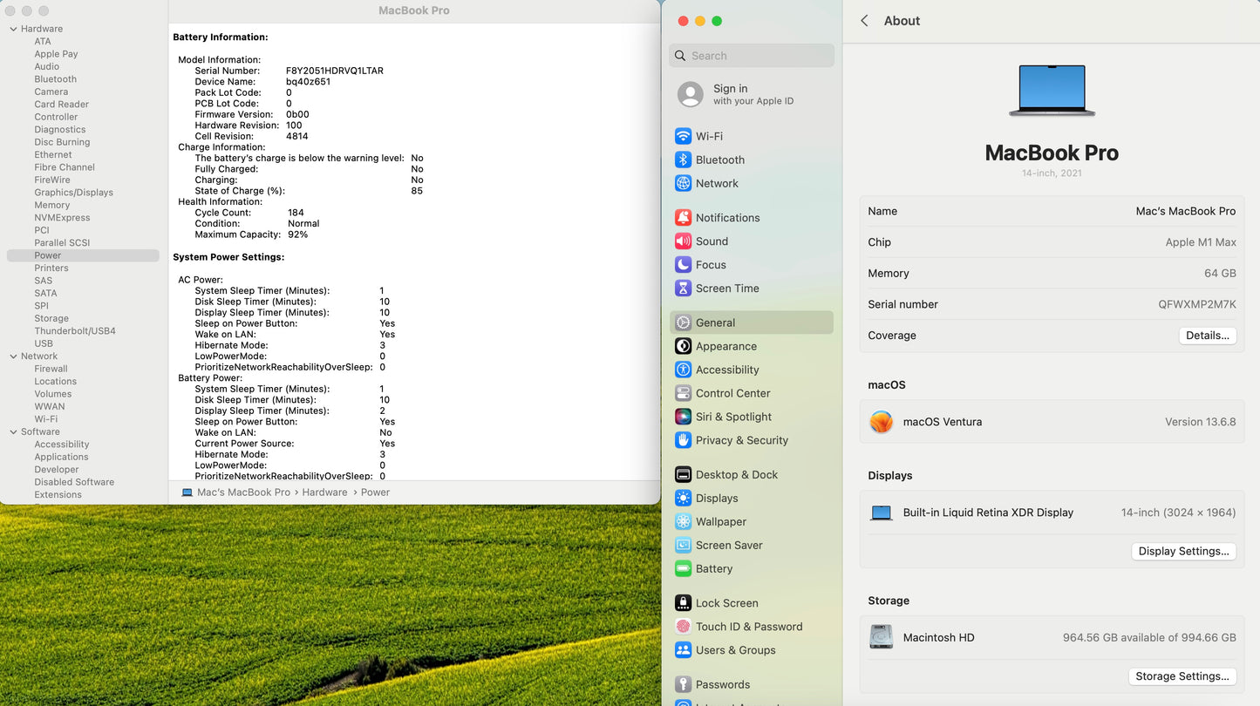Select Extensions under Software tree
The image size is (1260, 706).
point(58,495)
